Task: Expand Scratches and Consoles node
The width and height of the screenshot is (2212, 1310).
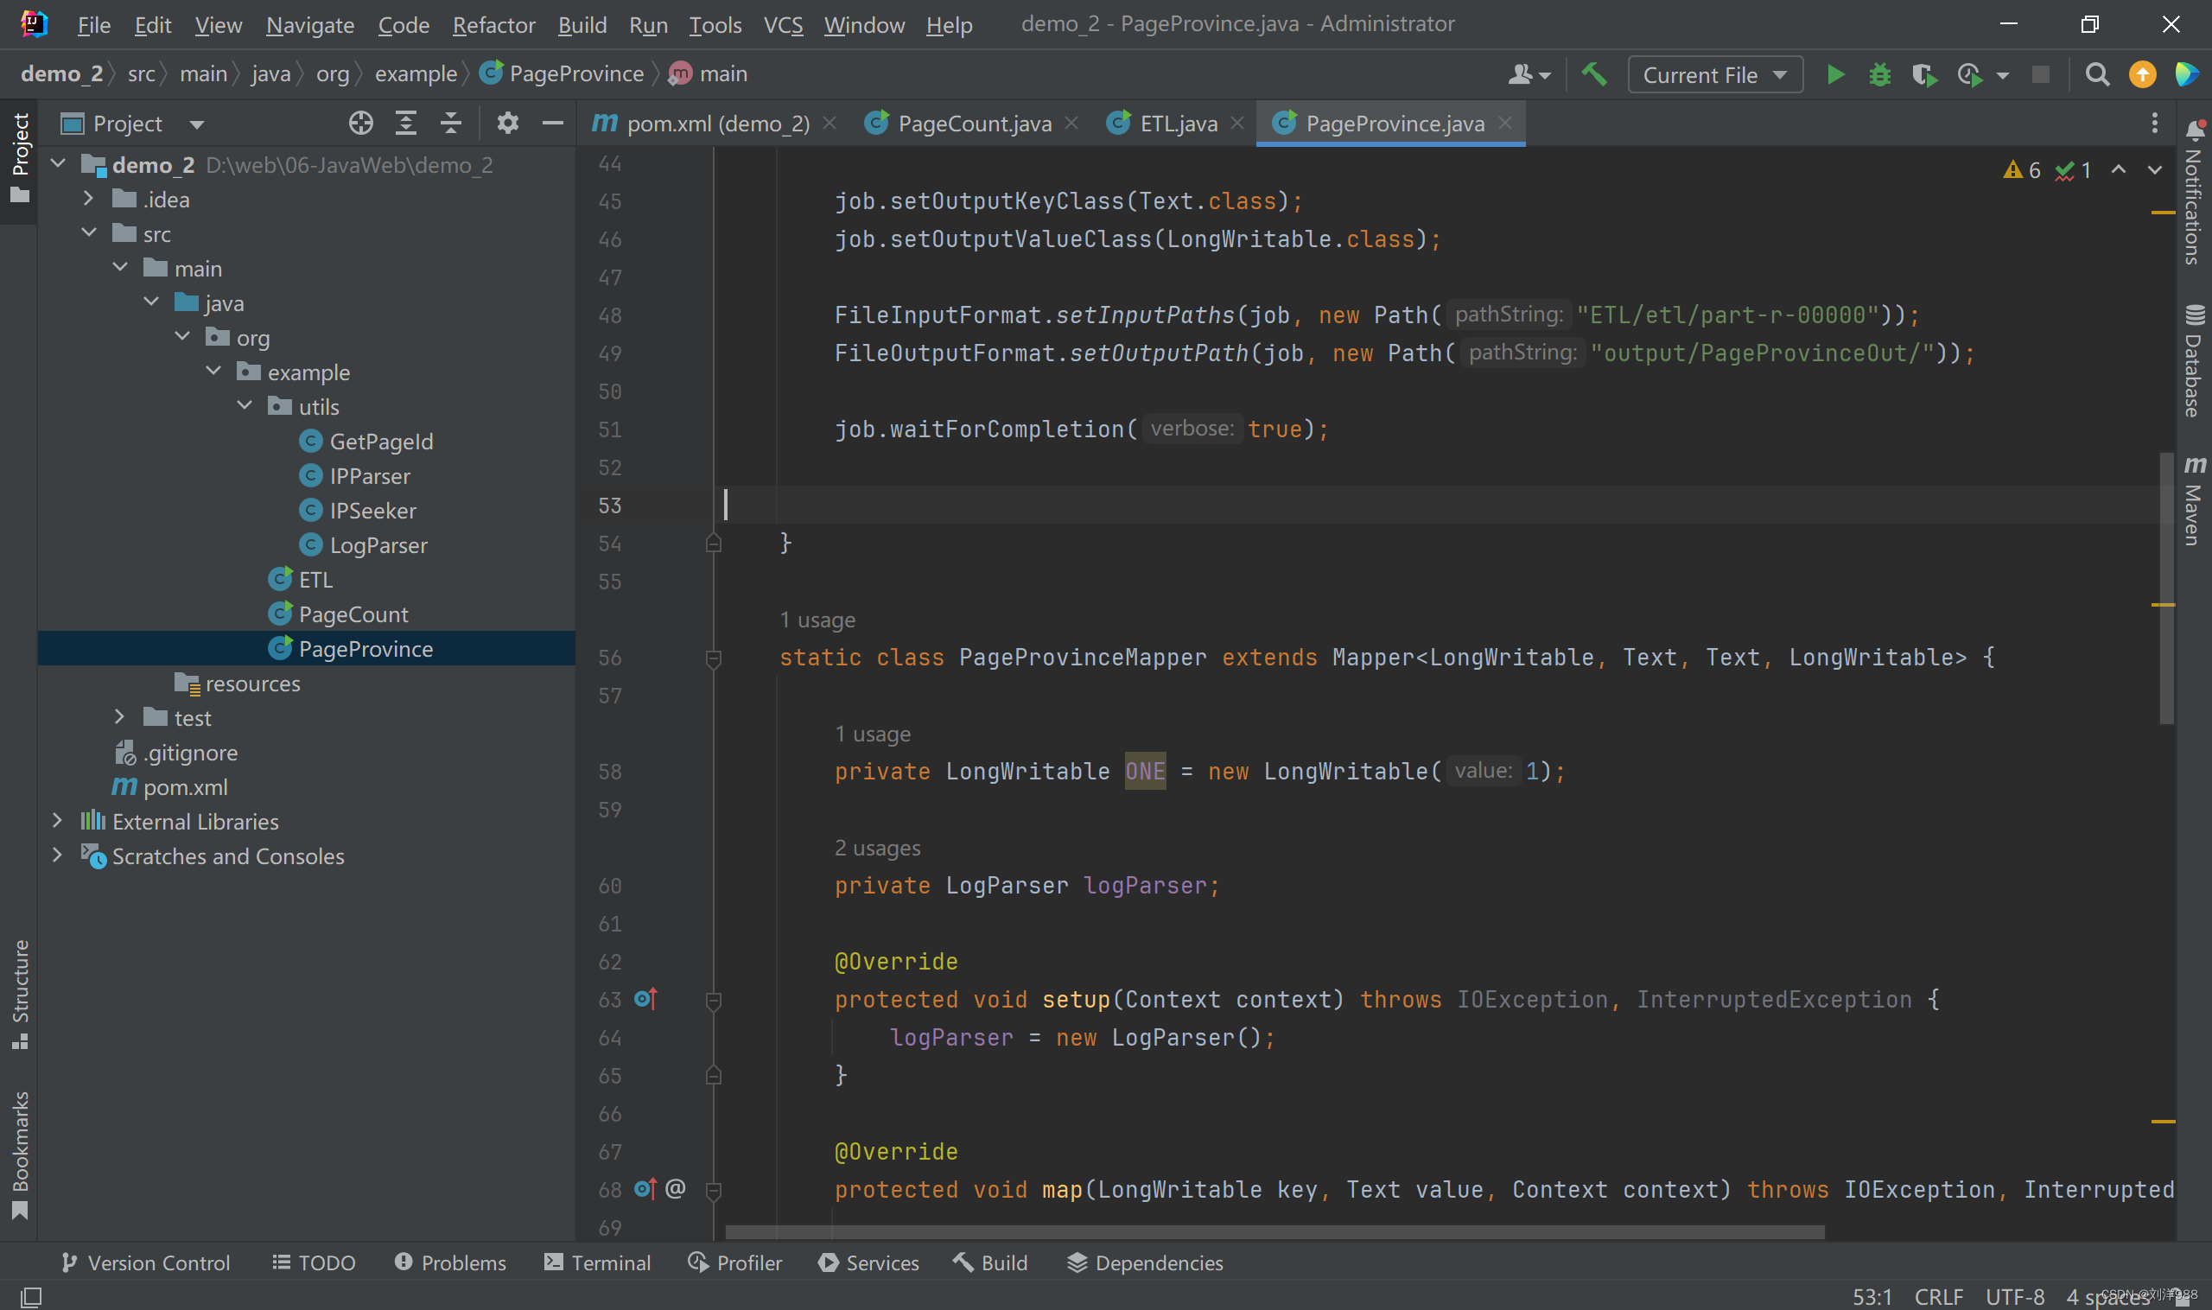Action: [57, 855]
